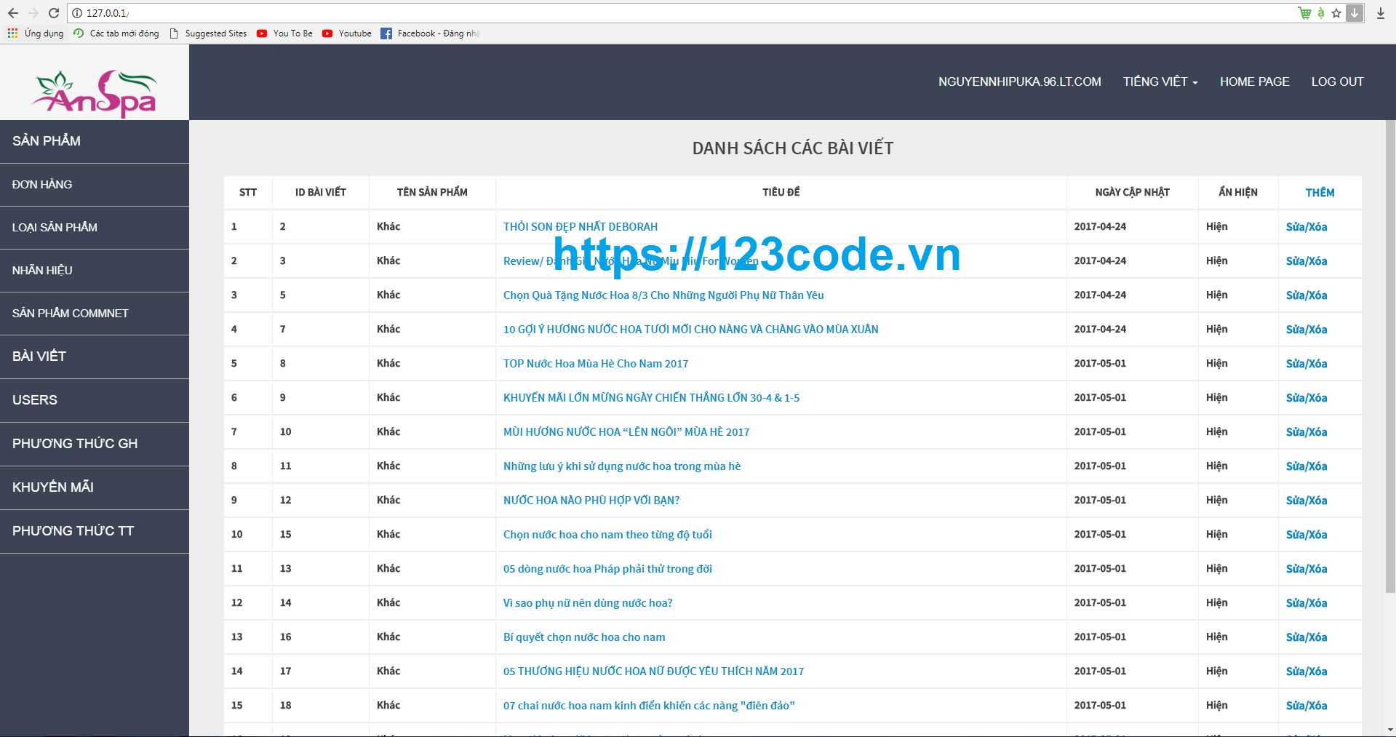Open the TIẾNG VIỆT language dropdown

pos(1159,81)
